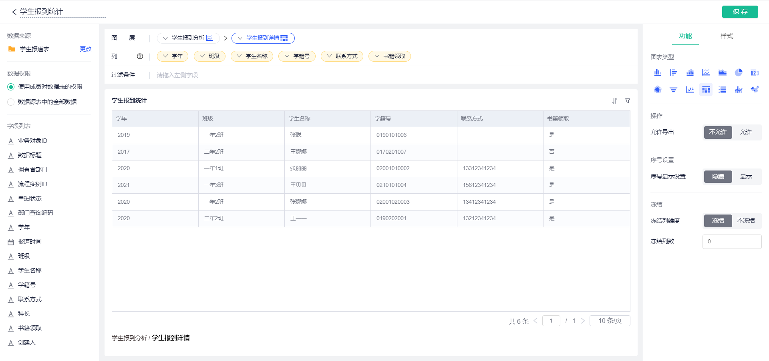The height and width of the screenshot is (361, 769).
Task: Select the column bar chart type
Action: (x=657, y=72)
